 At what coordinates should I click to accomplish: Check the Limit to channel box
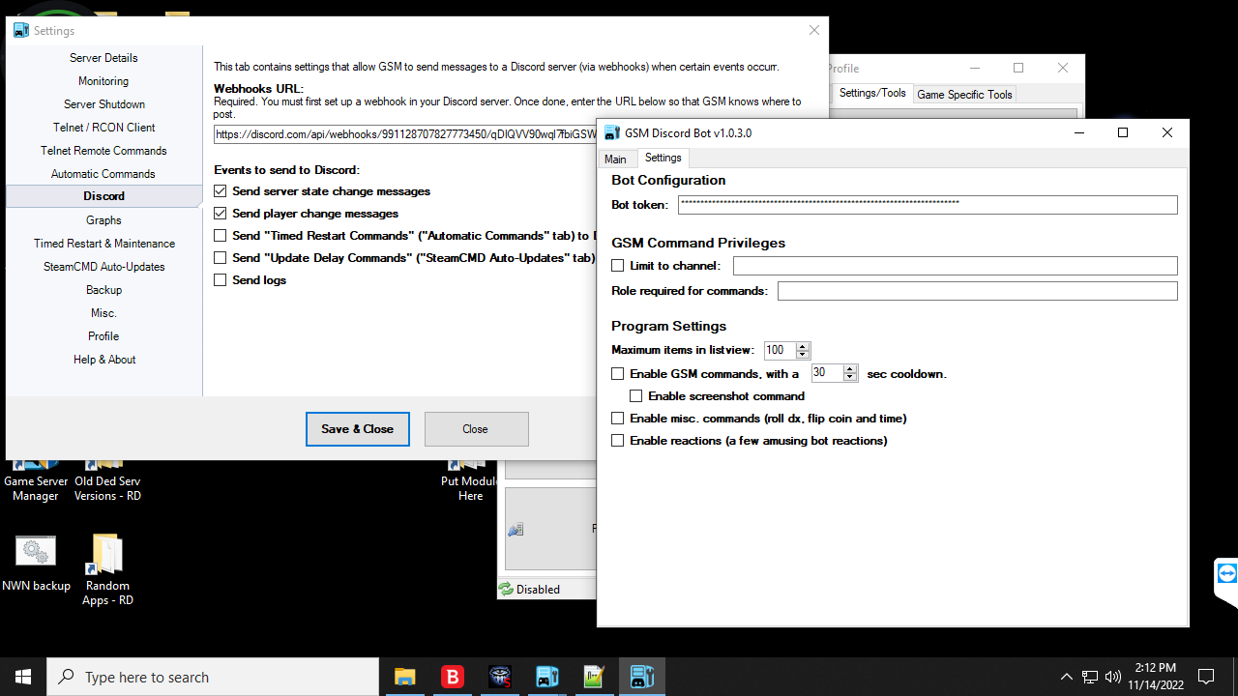click(618, 266)
